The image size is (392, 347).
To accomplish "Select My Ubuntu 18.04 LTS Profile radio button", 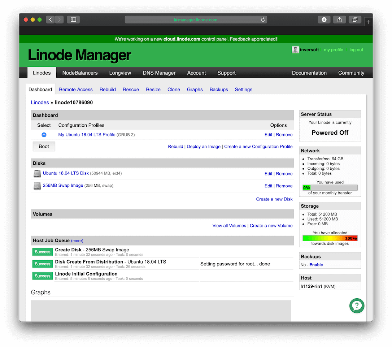I will [x=44, y=135].
